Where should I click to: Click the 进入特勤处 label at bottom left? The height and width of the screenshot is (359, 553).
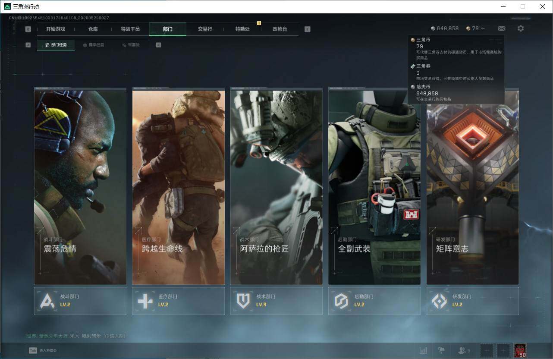[47, 351]
